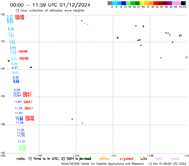Click the wave height value 11.21
The width and height of the screenshot is (189, 166).
[21, 141]
